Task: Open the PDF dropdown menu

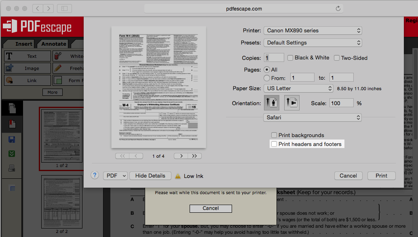Action: click(x=115, y=176)
